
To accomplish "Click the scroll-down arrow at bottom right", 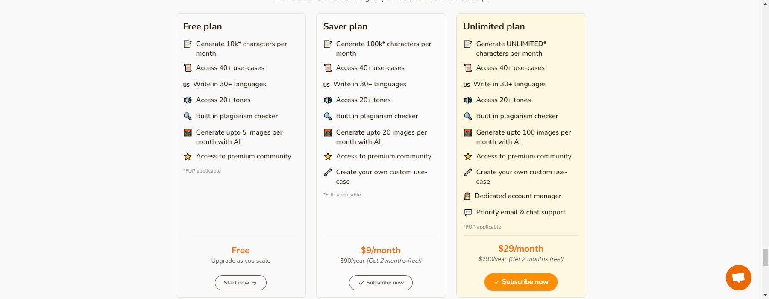I will pos(765,295).
